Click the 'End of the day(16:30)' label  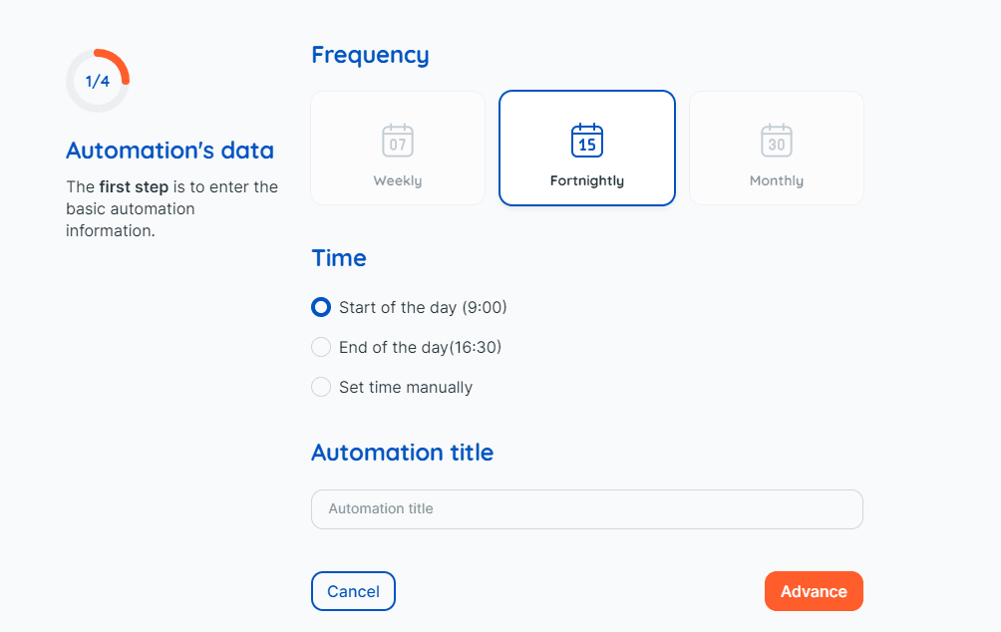[420, 347]
